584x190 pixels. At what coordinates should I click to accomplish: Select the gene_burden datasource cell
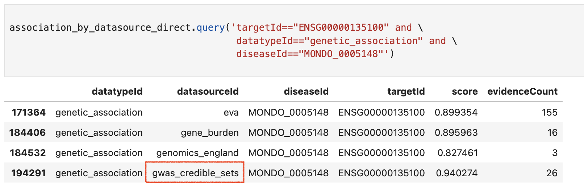coord(210,133)
